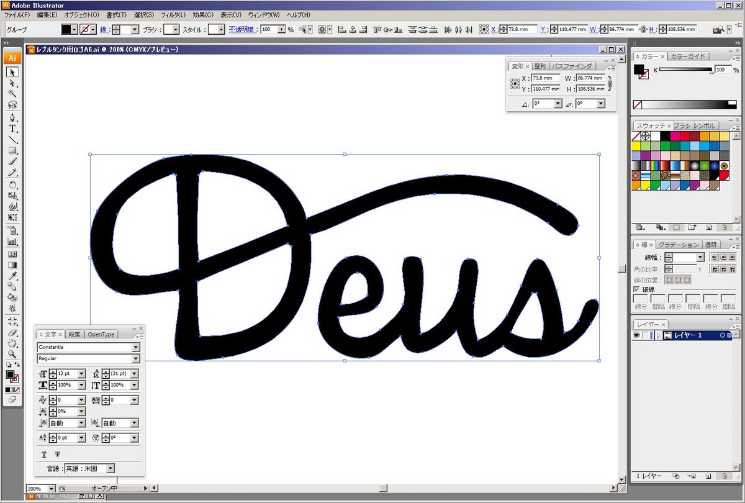Select the Eraser tool
This screenshot has width=745, height=503.
pos(12,333)
